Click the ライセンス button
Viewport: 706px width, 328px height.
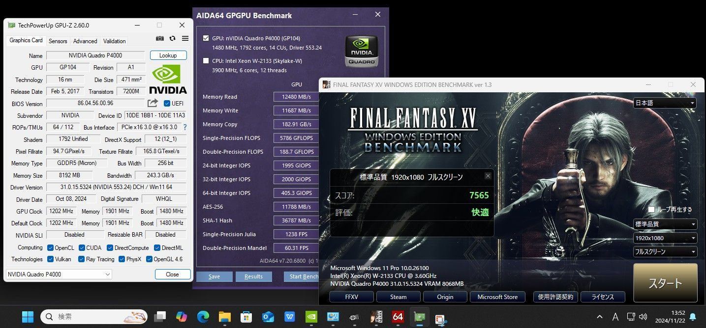[603, 297]
